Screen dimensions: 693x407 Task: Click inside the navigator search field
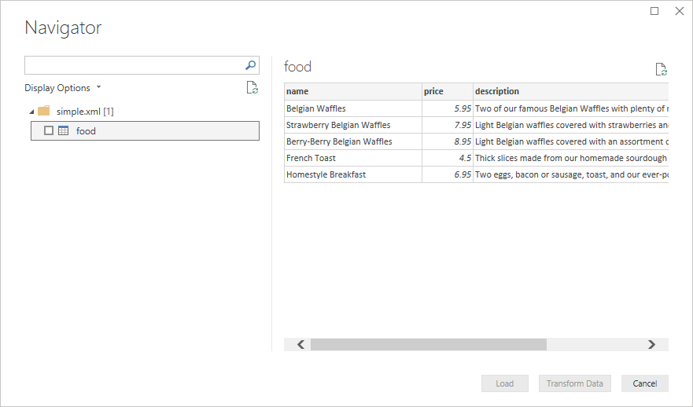click(x=134, y=65)
